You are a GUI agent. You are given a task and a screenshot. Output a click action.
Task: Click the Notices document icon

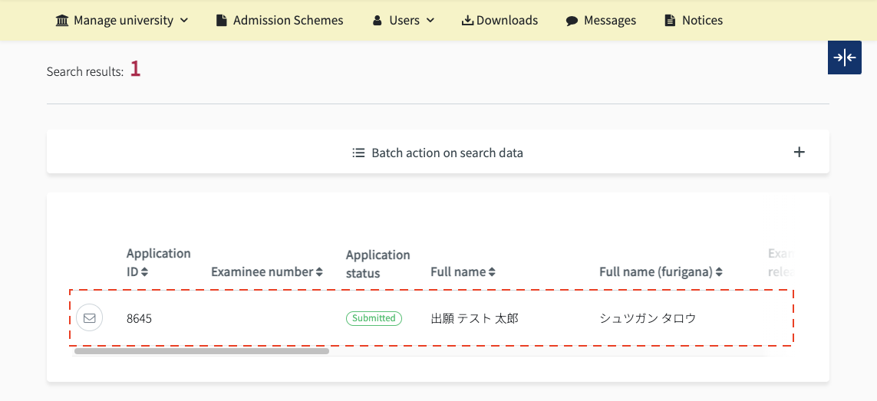[x=670, y=21]
